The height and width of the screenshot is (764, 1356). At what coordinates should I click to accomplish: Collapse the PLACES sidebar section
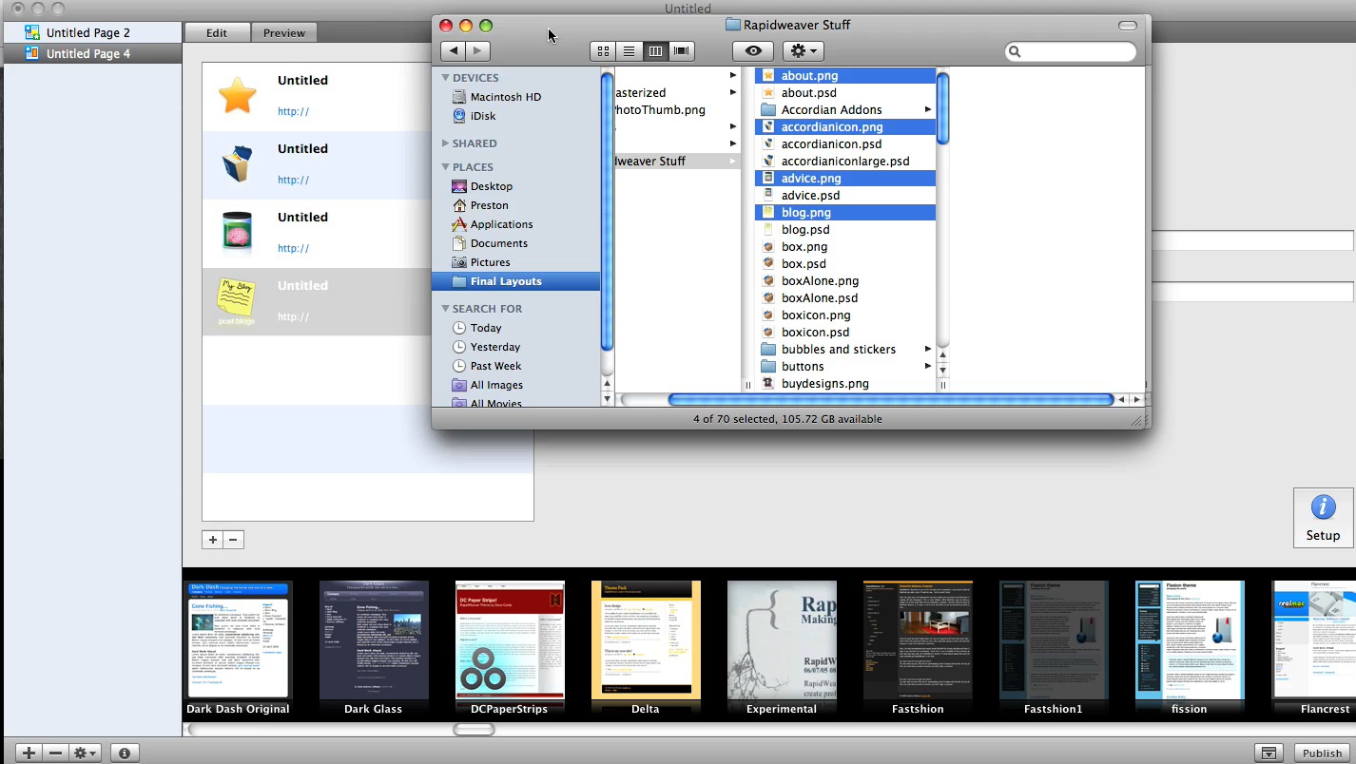[x=445, y=167]
